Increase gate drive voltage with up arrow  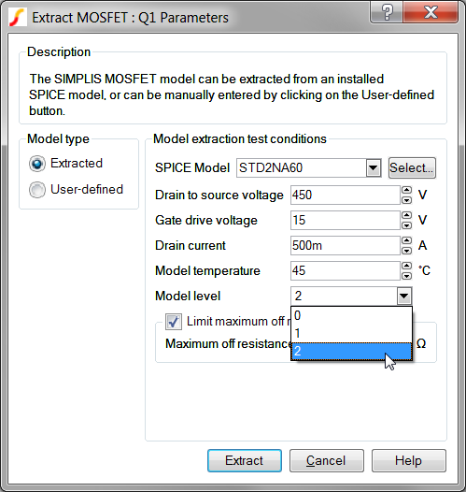pyautogui.click(x=406, y=215)
